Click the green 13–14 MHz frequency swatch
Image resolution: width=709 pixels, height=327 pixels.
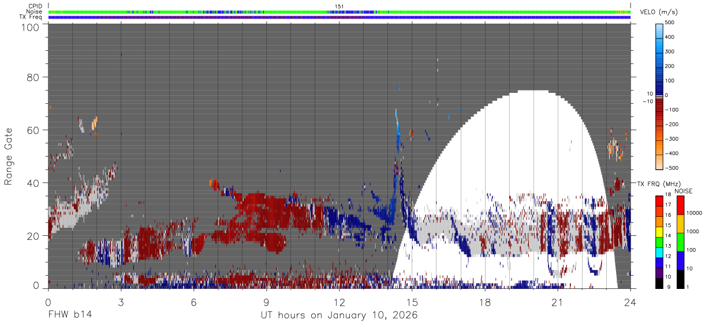coord(659,243)
